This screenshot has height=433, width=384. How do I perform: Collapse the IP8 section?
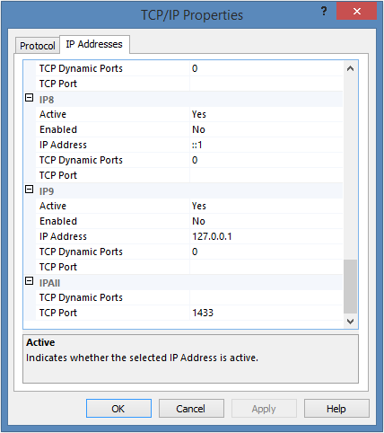(29, 98)
